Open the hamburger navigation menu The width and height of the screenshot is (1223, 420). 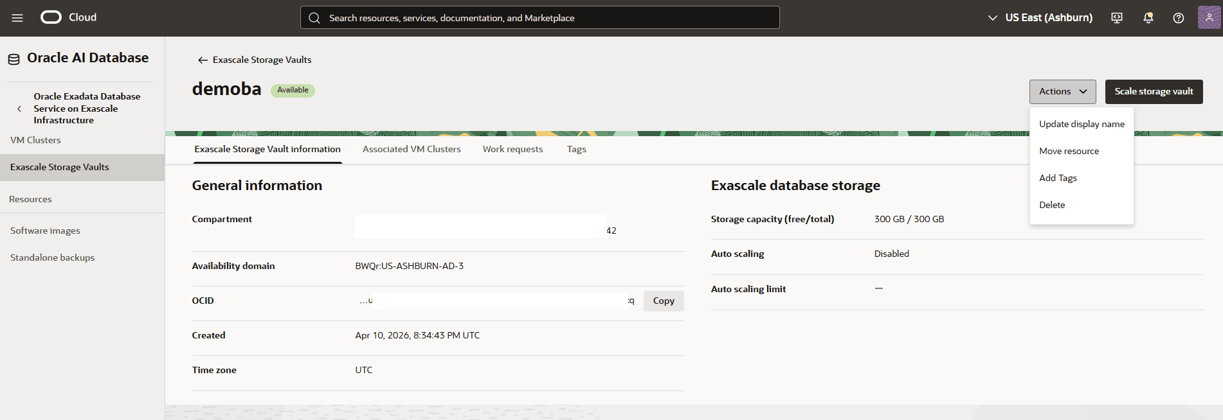click(17, 18)
